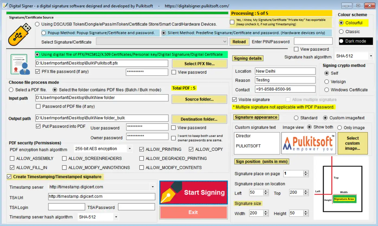Select Self signing crypto method

[326, 73]
